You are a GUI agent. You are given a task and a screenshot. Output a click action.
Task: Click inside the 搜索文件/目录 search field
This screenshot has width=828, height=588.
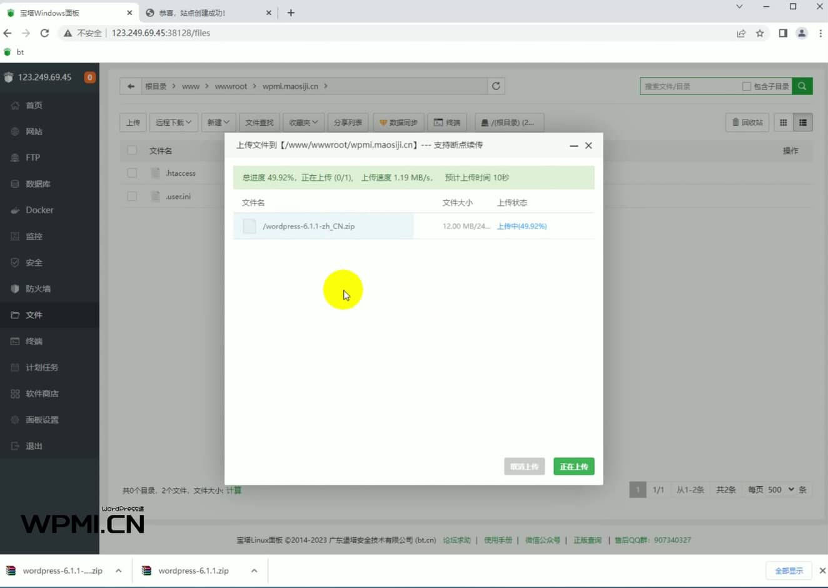pyautogui.click(x=682, y=86)
